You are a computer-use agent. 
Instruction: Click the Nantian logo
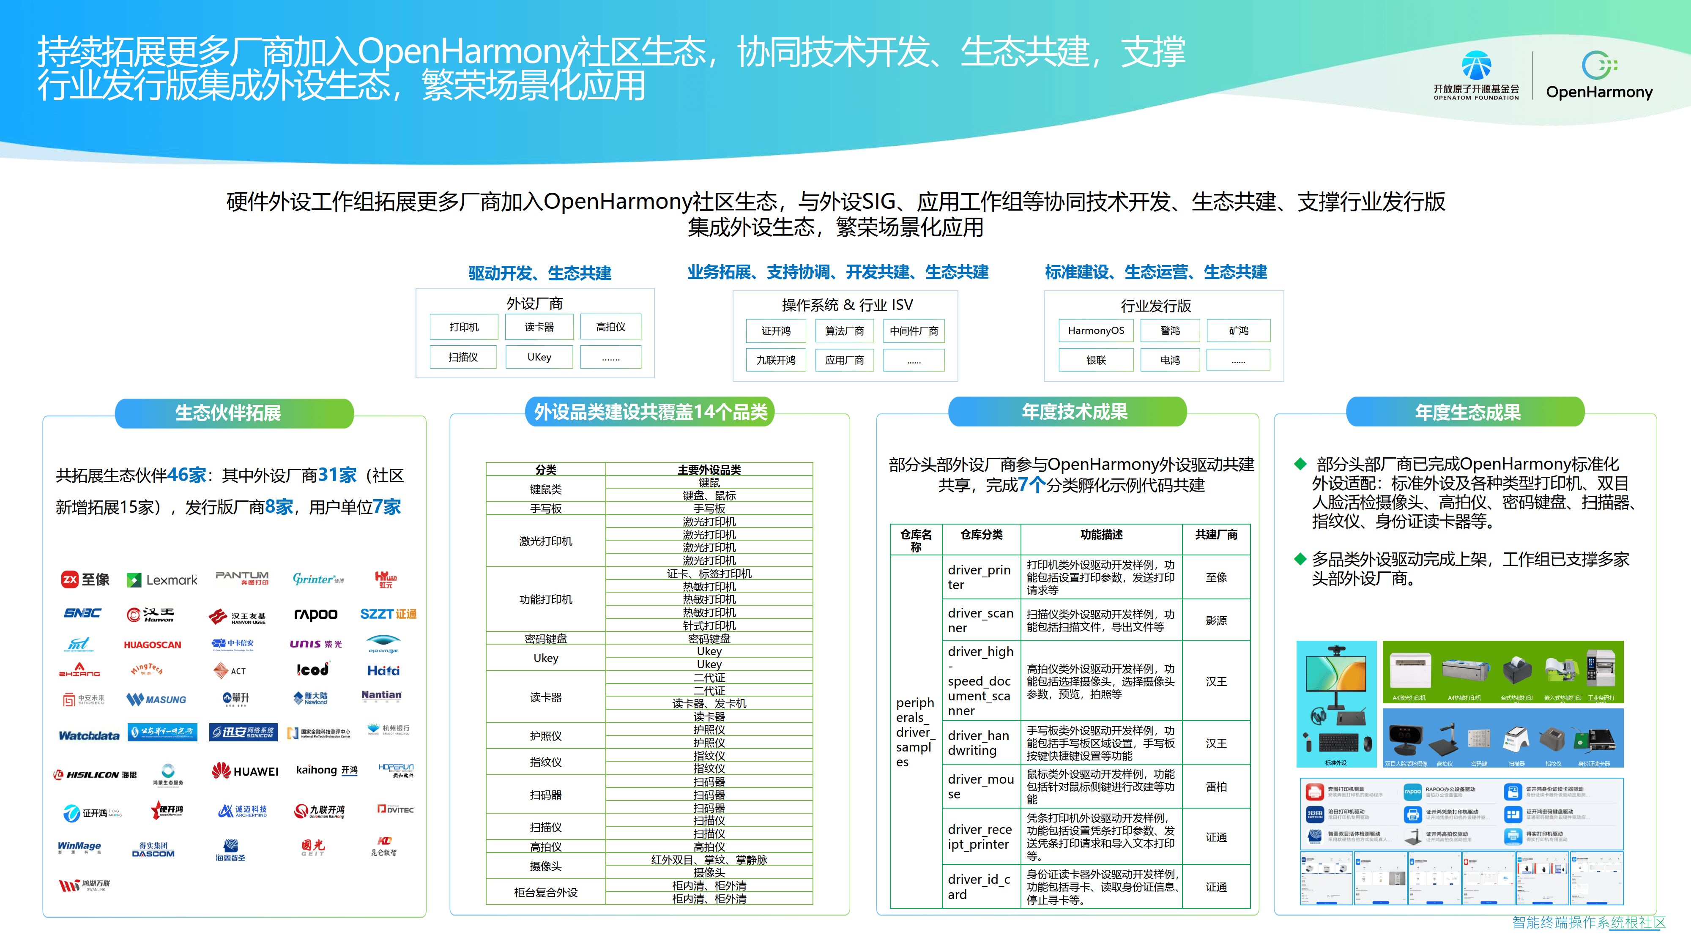coord(381,696)
